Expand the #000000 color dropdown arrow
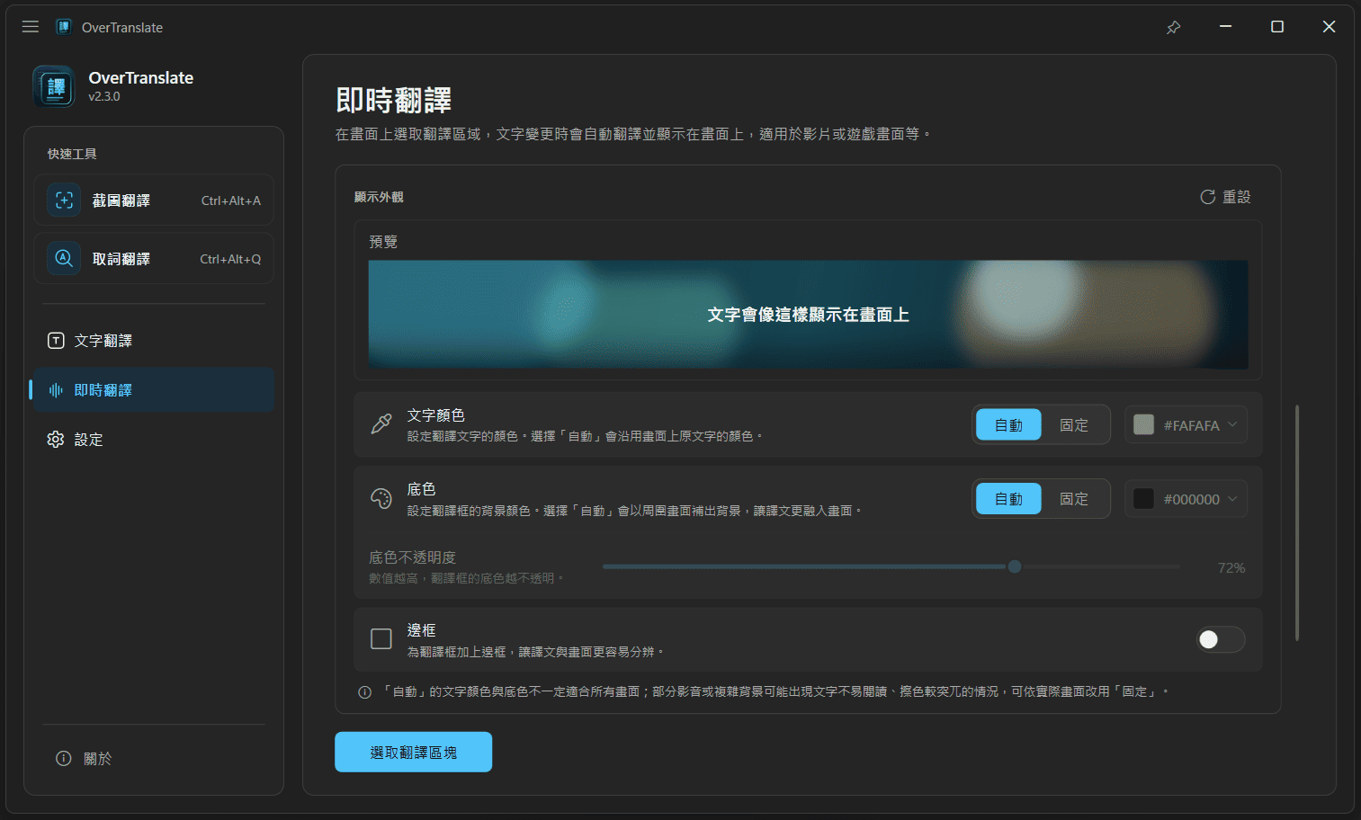 click(1232, 499)
